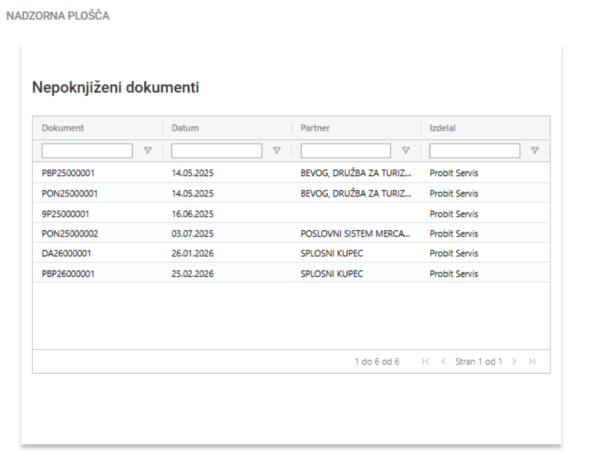This screenshot has width=595, height=463.
Task: Click date 26.01.2026 cell
Action: coord(192,254)
